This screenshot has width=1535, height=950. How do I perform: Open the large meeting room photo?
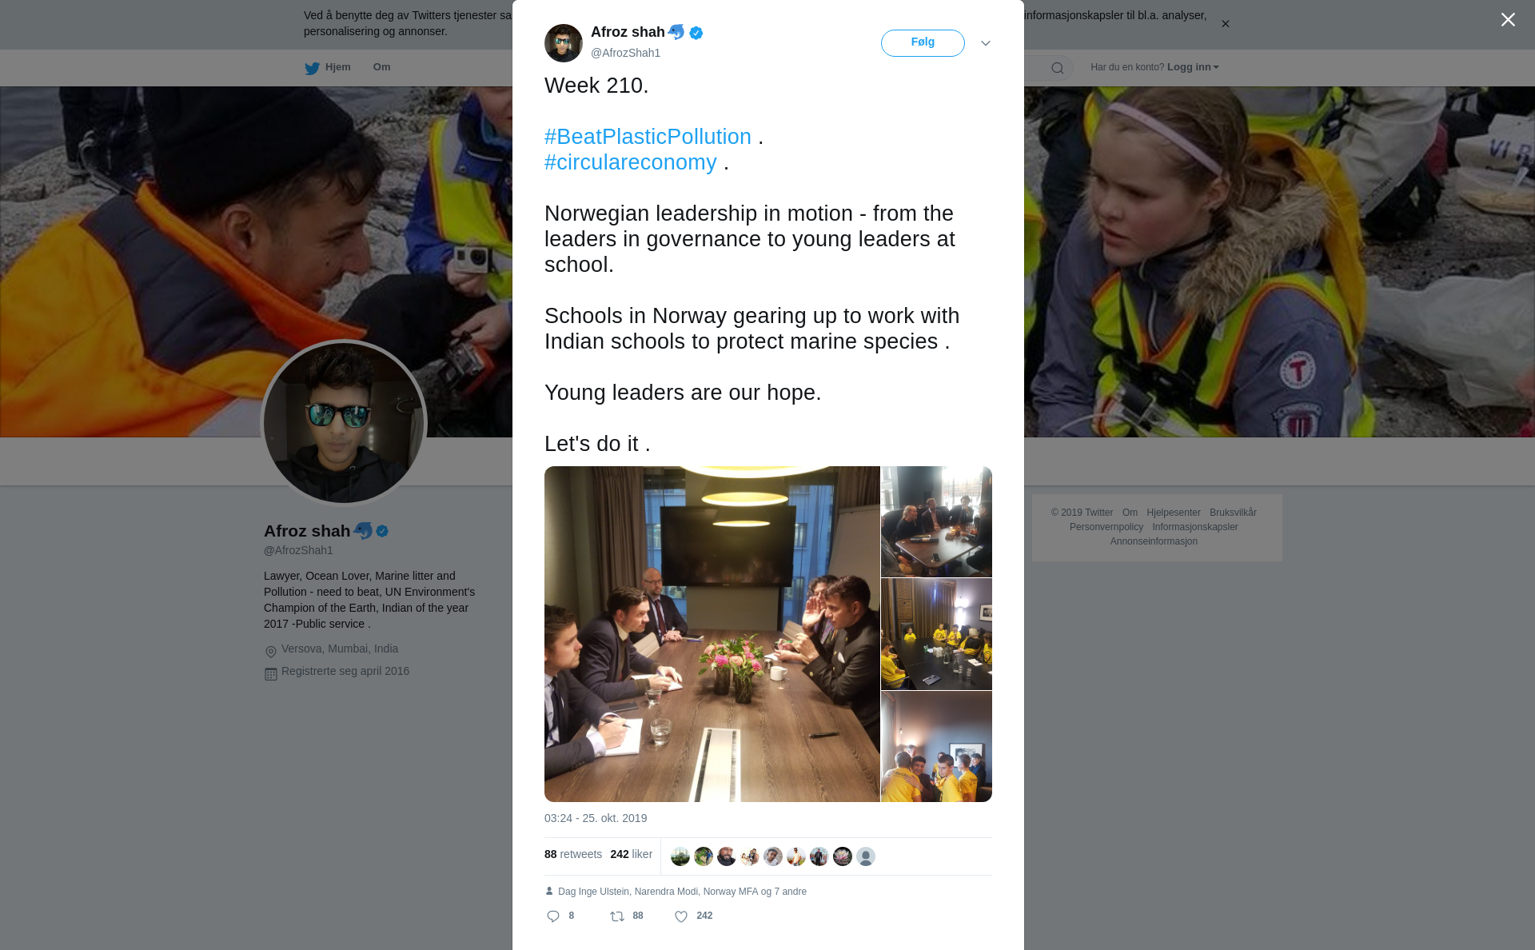pos(712,634)
